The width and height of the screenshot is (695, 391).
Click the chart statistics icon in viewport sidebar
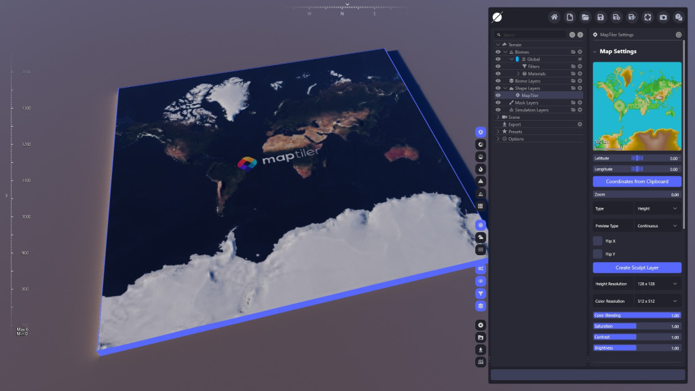[481, 362]
